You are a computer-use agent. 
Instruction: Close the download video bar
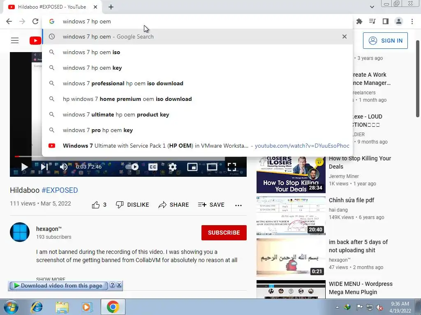tap(119, 285)
